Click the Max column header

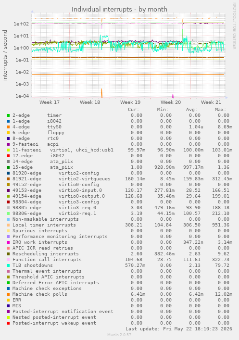click(x=220, y=110)
